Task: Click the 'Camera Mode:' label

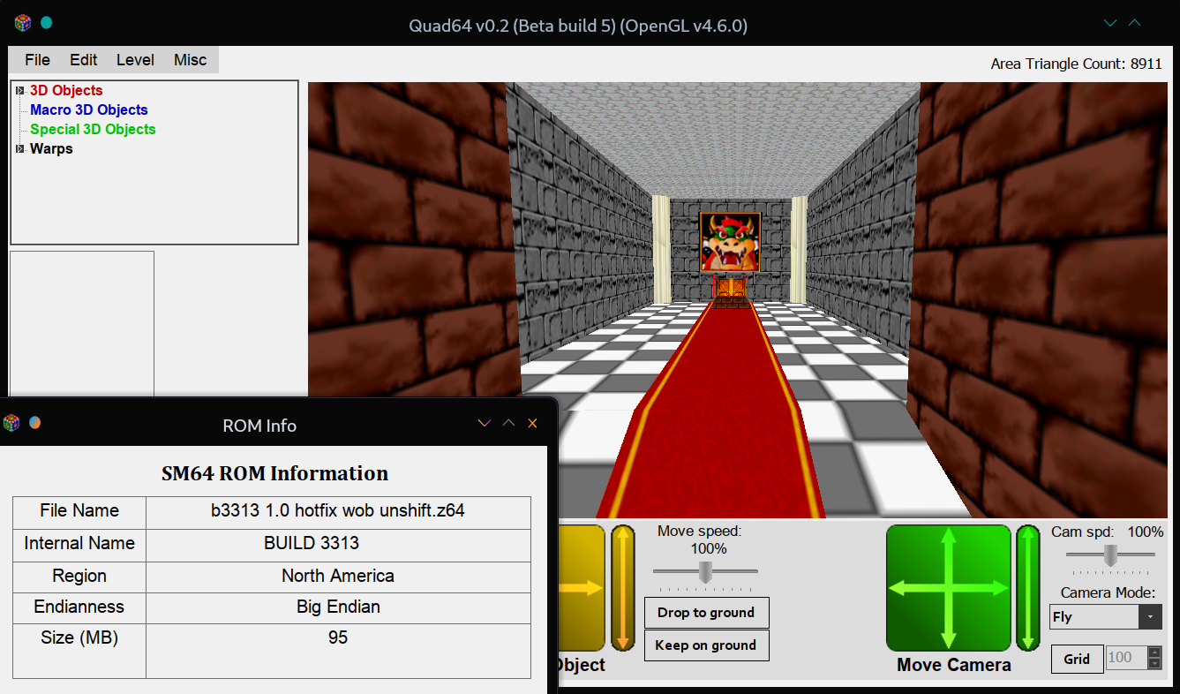Action: point(1108,592)
